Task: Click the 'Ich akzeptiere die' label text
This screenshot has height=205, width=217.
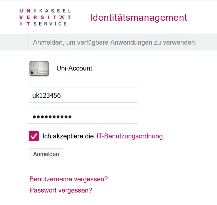Action: (x=68, y=136)
